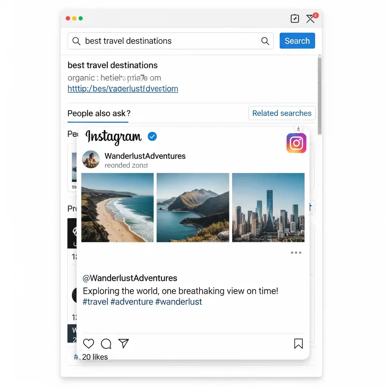Click the notification icon with red badge
Image resolution: width=387 pixels, height=387 pixels.
coord(311,18)
